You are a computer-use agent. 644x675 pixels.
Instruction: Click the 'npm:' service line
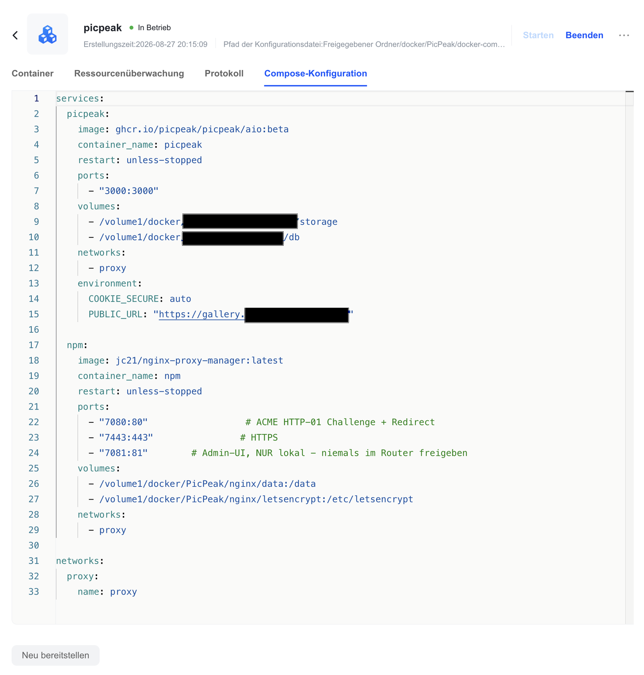[77, 345]
